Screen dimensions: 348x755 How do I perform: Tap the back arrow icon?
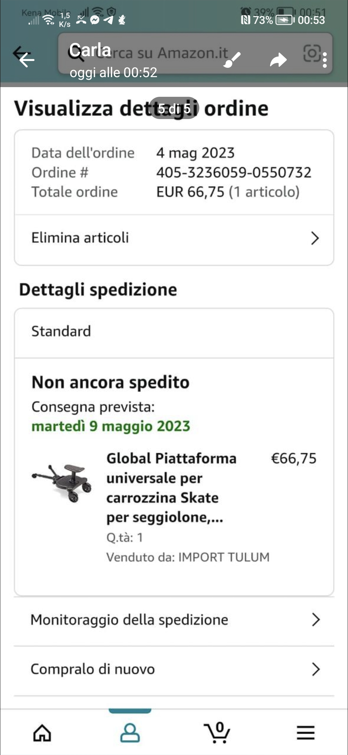pyautogui.click(x=26, y=59)
